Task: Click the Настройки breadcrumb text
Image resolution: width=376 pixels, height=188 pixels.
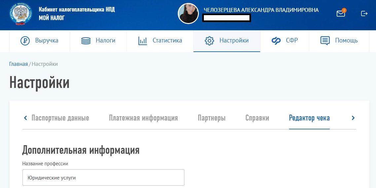Action: point(45,64)
